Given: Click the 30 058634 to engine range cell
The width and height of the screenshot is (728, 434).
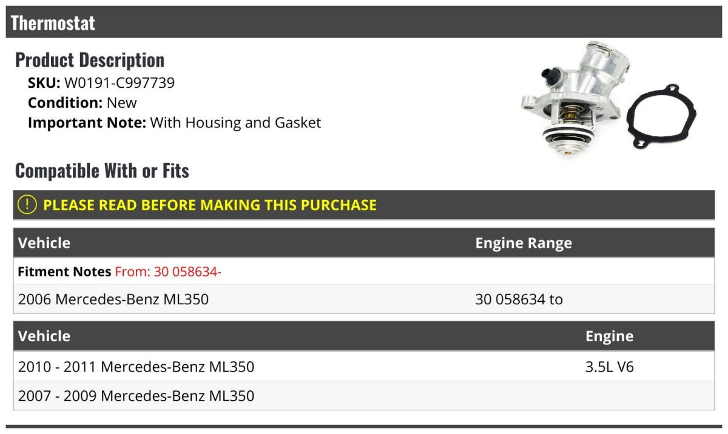Looking at the screenshot, I should click(x=519, y=299).
